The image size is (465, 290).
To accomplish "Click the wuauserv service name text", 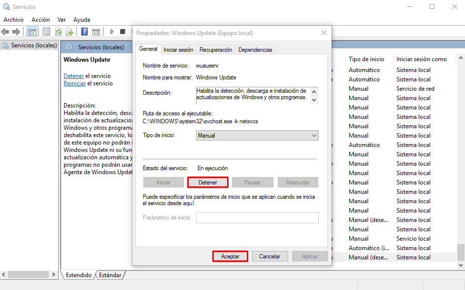I will [207, 66].
